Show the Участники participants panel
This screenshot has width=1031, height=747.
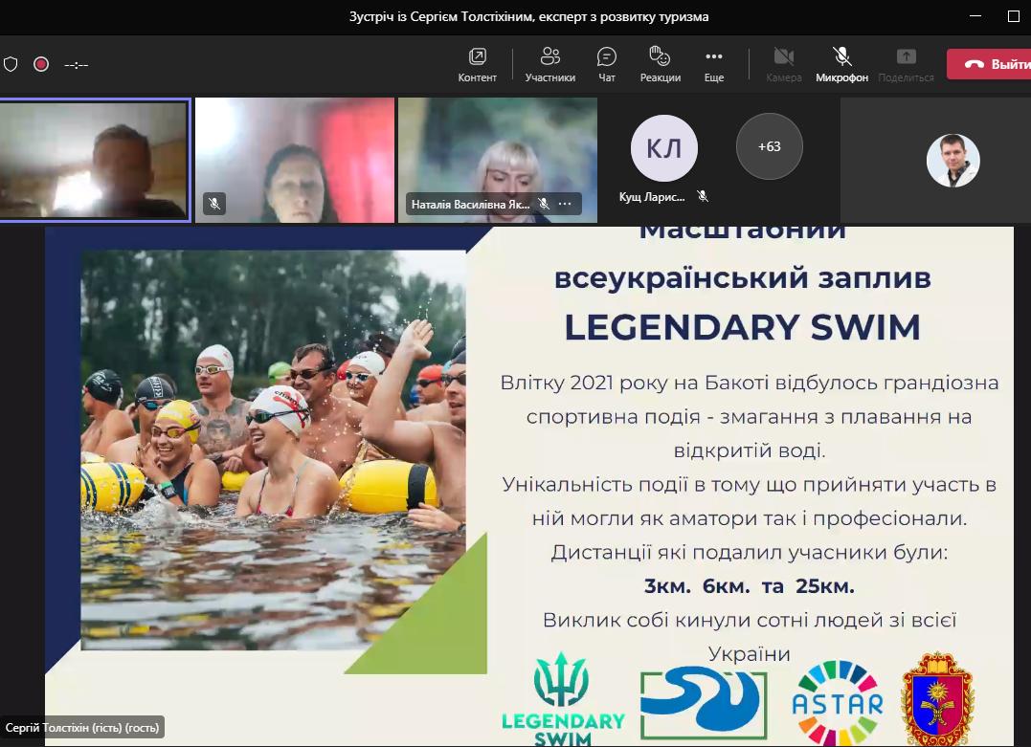point(549,64)
